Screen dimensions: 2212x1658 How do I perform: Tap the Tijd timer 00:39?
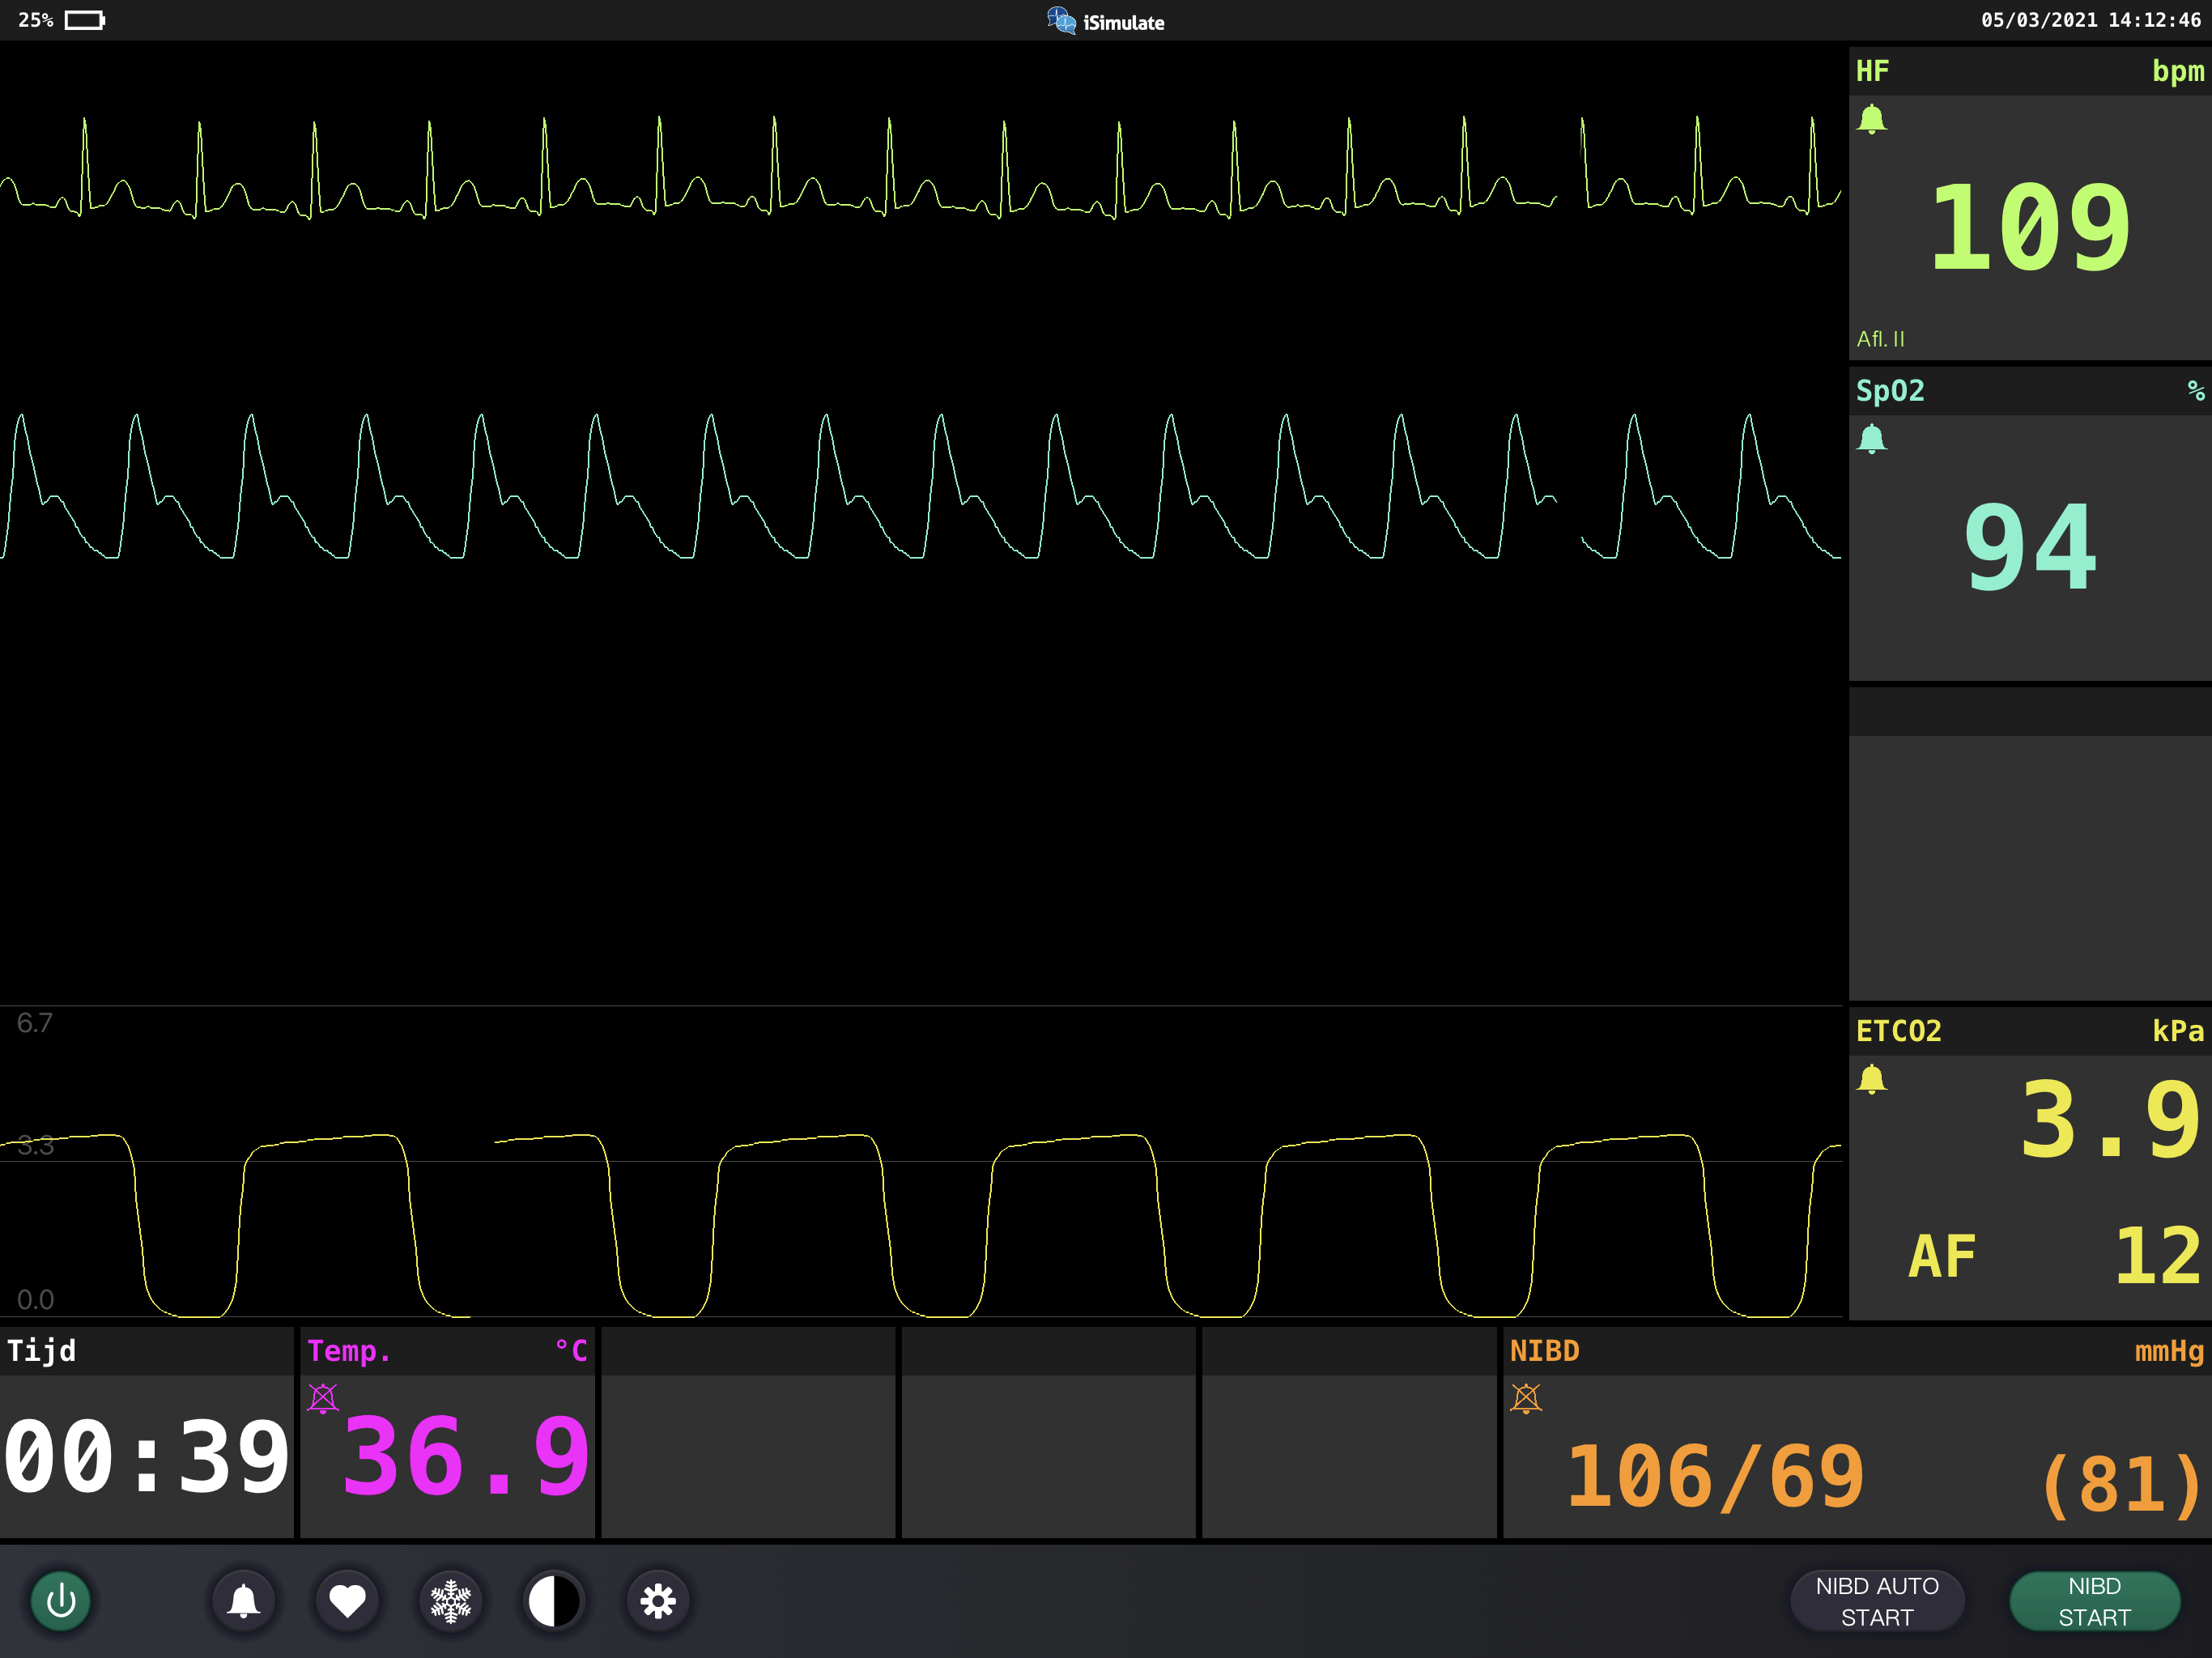point(147,1457)
